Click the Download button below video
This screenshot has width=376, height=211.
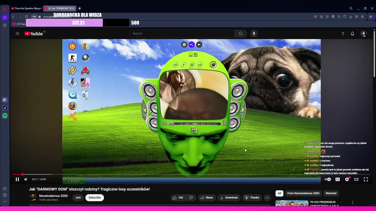[229, 198]
